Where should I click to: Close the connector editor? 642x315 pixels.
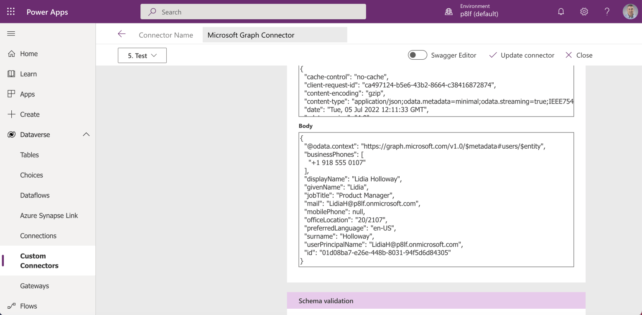tap(578, 55)
